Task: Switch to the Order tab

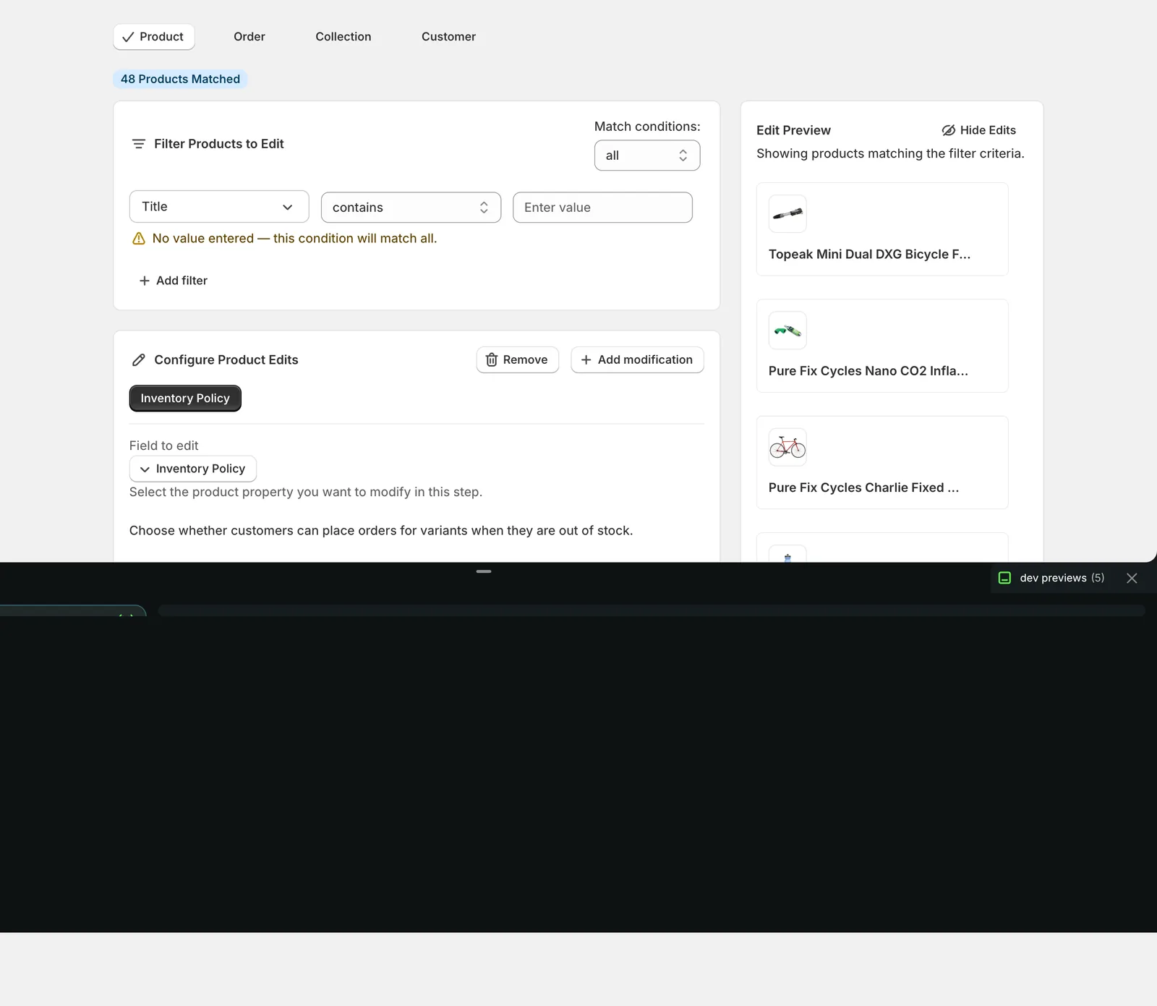Action: 249,37
